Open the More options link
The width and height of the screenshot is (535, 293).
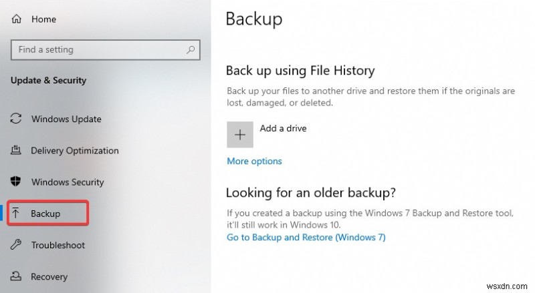click(254, 161)
